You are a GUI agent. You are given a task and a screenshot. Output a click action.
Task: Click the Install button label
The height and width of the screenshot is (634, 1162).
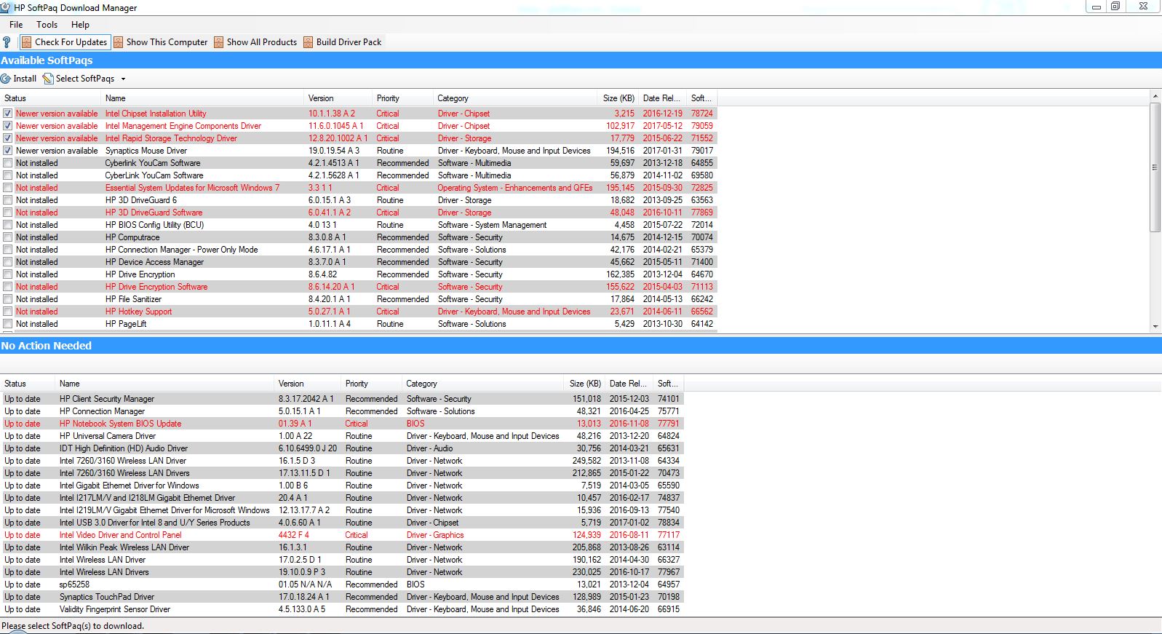pos(25,79)
